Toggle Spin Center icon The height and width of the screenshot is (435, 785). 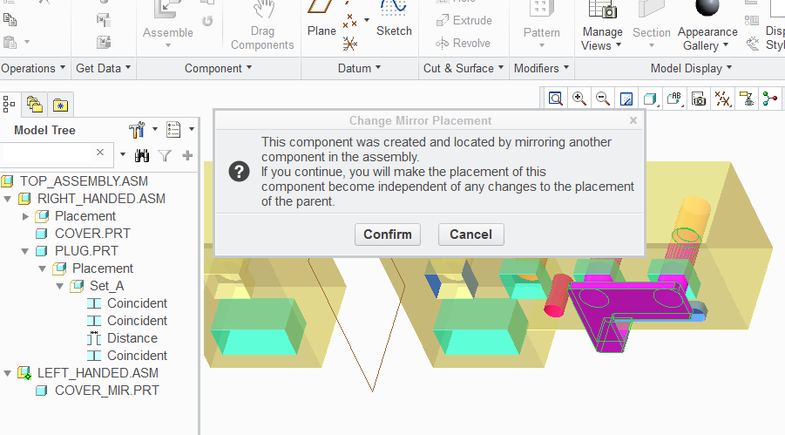click(x=770, y=99)
